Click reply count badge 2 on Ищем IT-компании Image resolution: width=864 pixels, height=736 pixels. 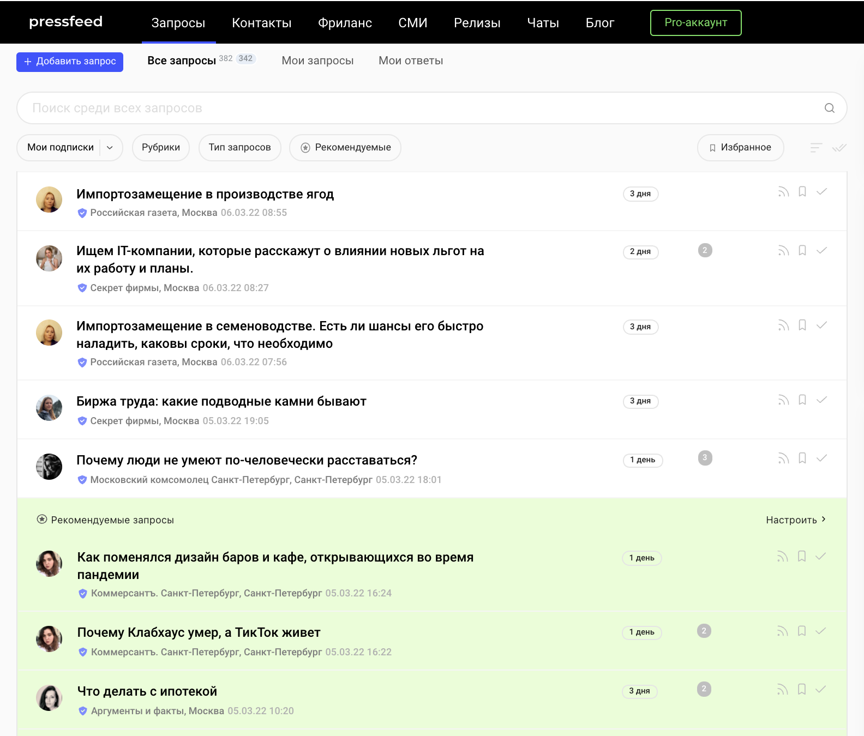coord(705,250)
